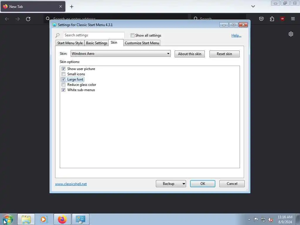Open the Firefox hamburger menu
The image size is (300, 225).
(293, 19)
